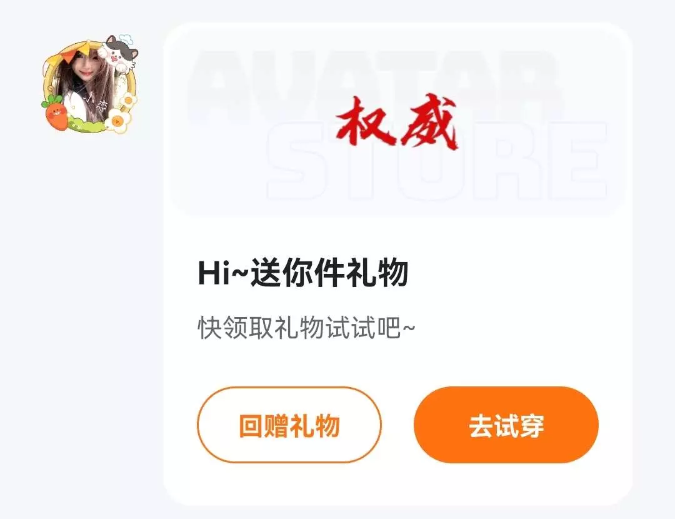Tap the 小恋 watermark on avatar photo
Viewport: 675px width, 519px height.
tap(96, 103)
